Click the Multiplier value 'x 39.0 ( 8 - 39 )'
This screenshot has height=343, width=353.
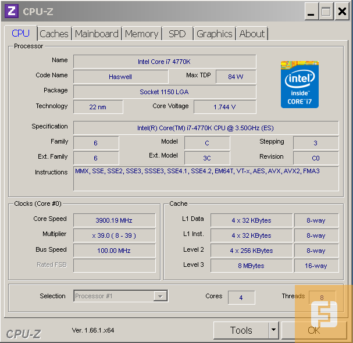coord(114,235)
